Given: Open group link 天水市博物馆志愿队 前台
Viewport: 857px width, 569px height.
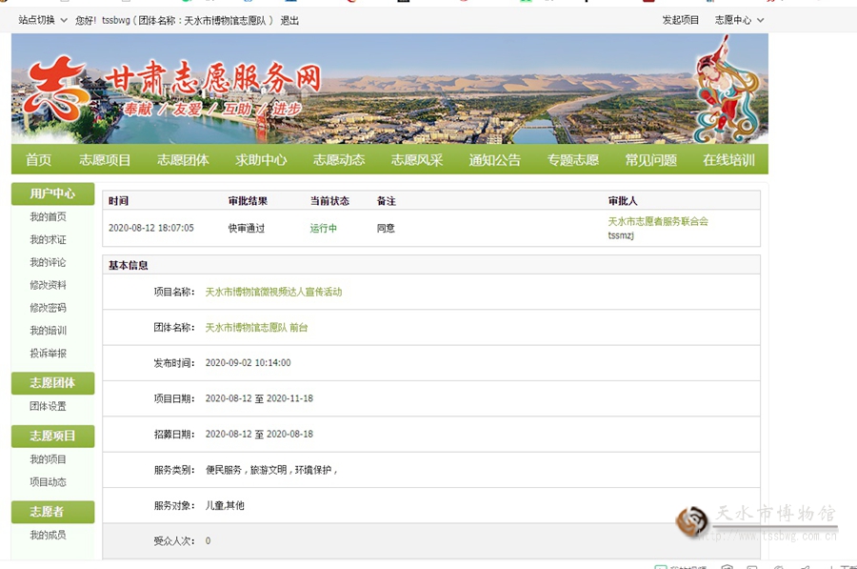Looking at the screenshot, I should click(256, 327).
